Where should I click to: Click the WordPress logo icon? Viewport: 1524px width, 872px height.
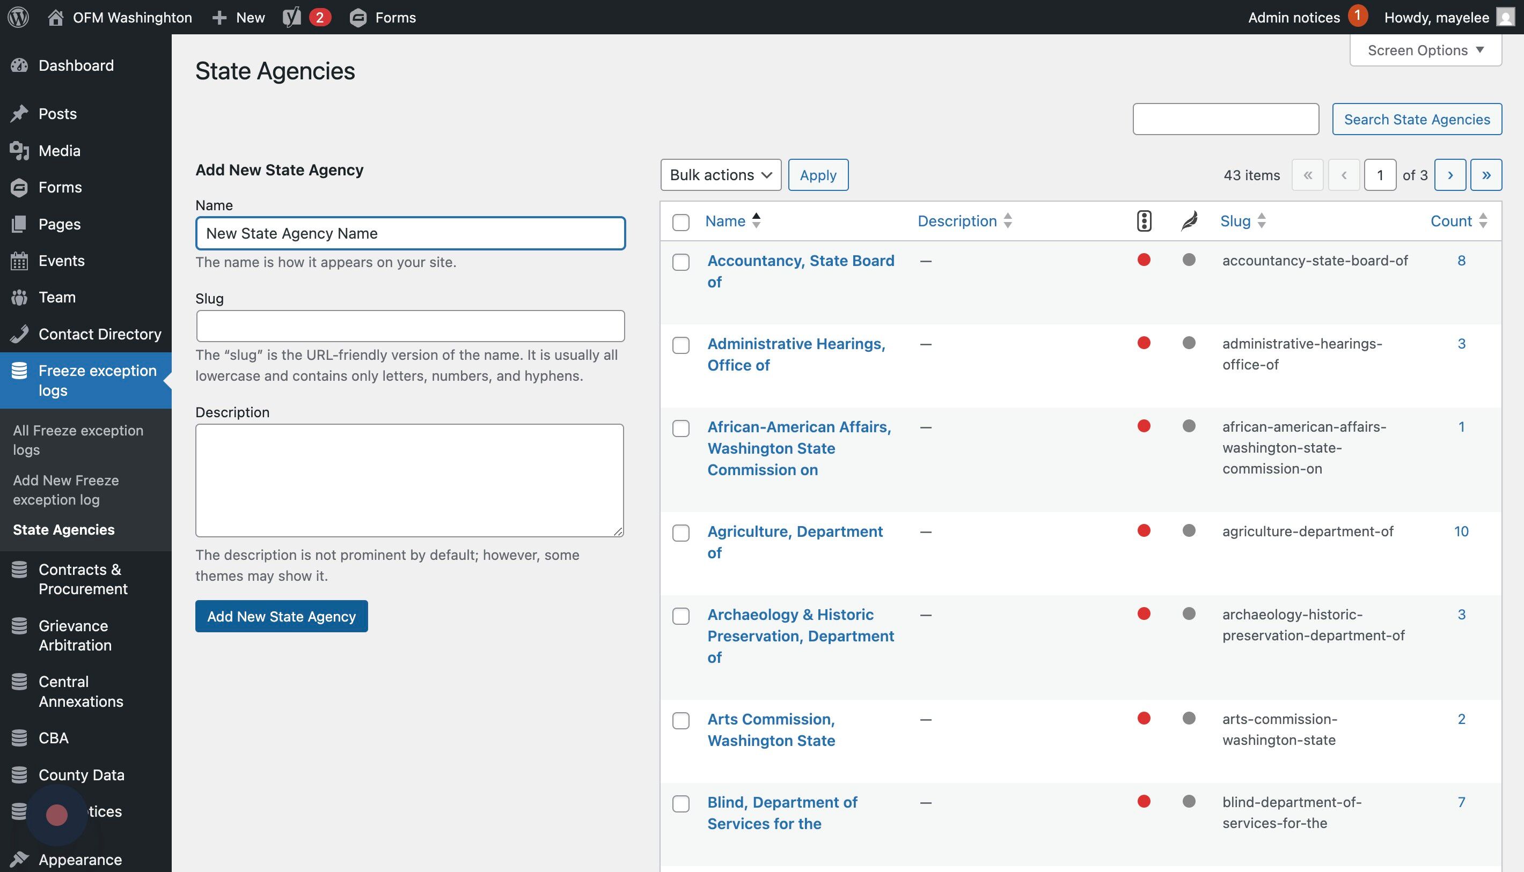[x=19, y=17]
